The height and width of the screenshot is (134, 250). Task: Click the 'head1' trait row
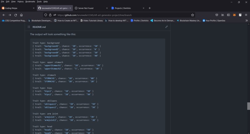point(63,130)
